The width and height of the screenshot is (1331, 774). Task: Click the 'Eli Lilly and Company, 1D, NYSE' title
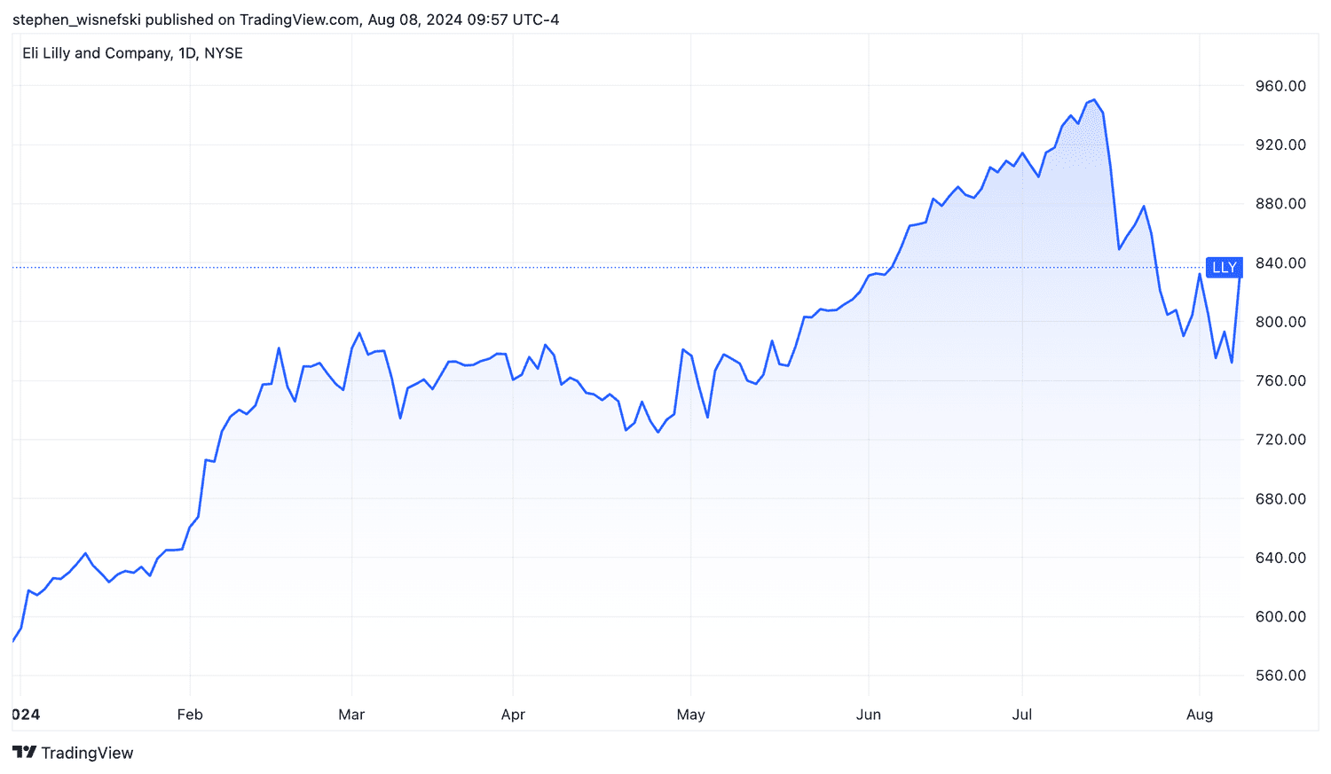tap(132, 53)
